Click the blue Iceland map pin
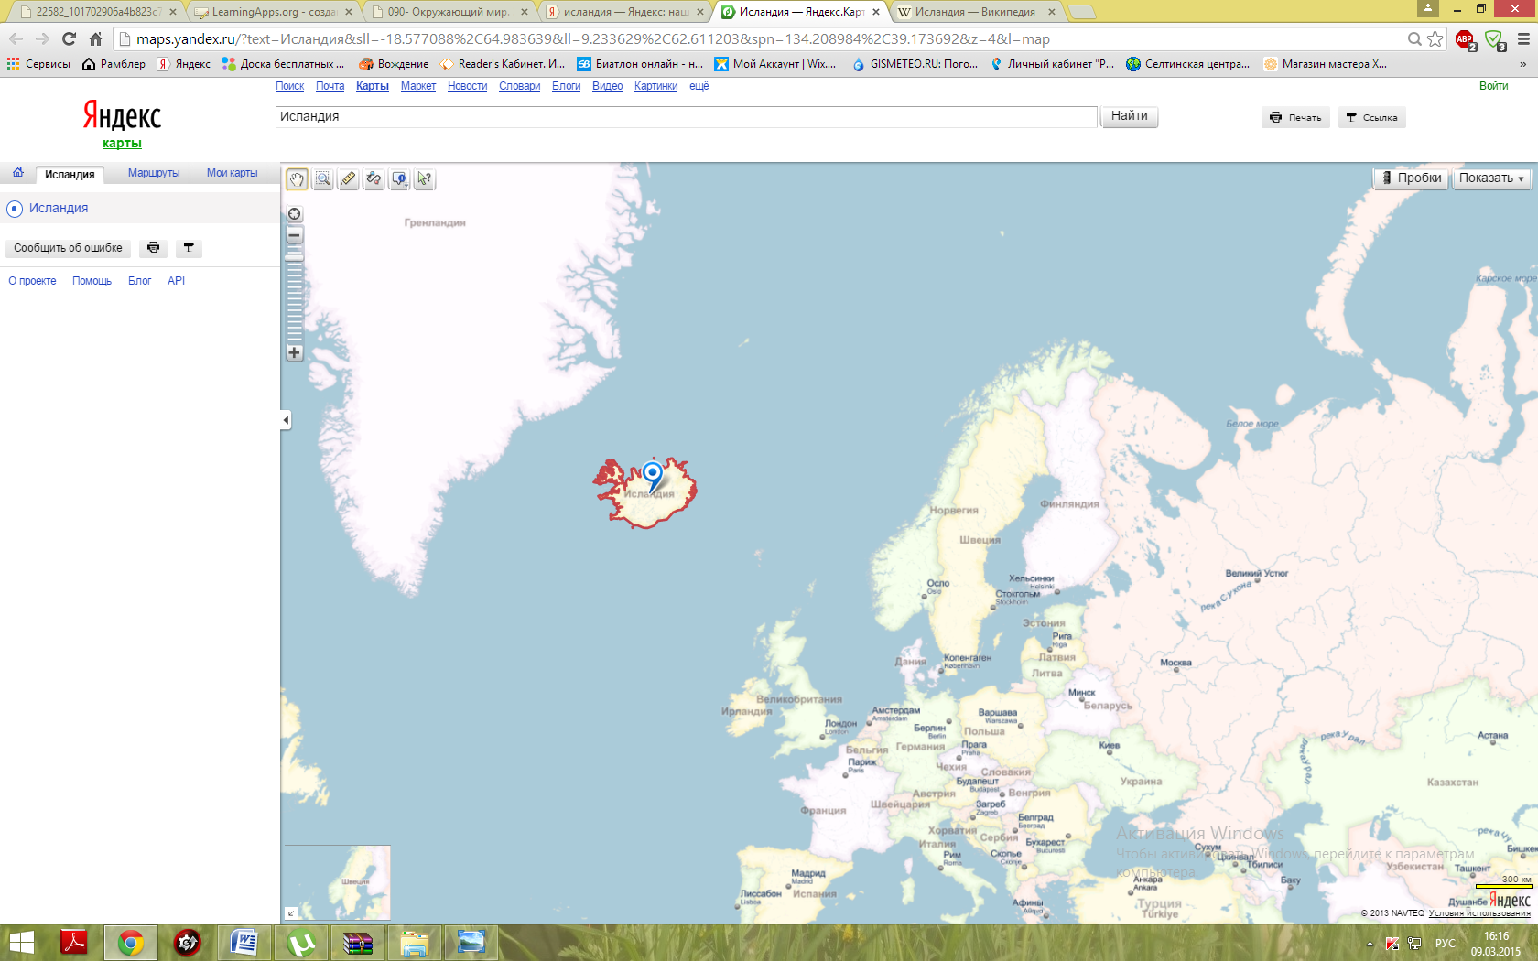This screenshot has width=1538, height=961. tap(653, 476)
